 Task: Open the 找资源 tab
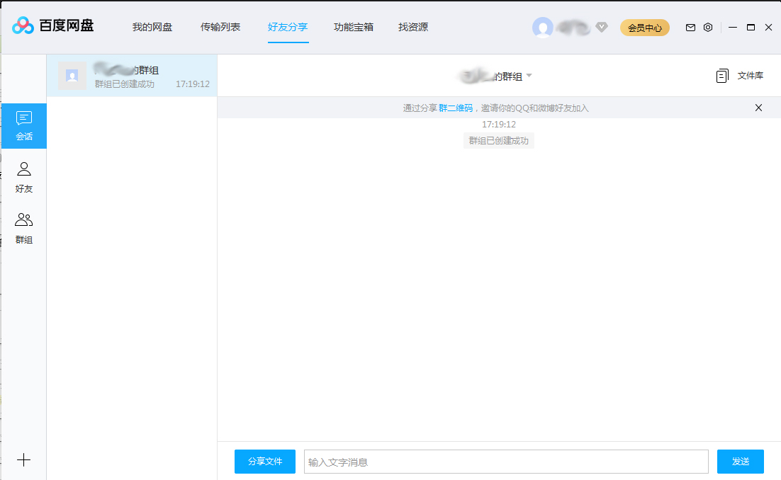412,27
